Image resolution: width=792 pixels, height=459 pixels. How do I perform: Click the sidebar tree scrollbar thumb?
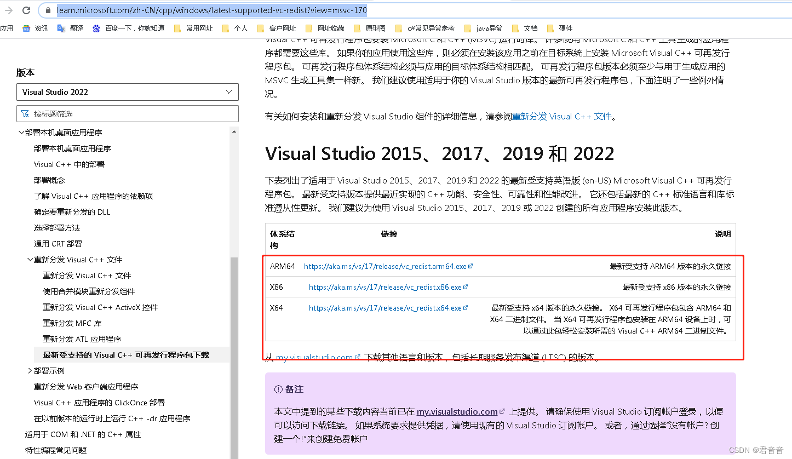point(234,358)
